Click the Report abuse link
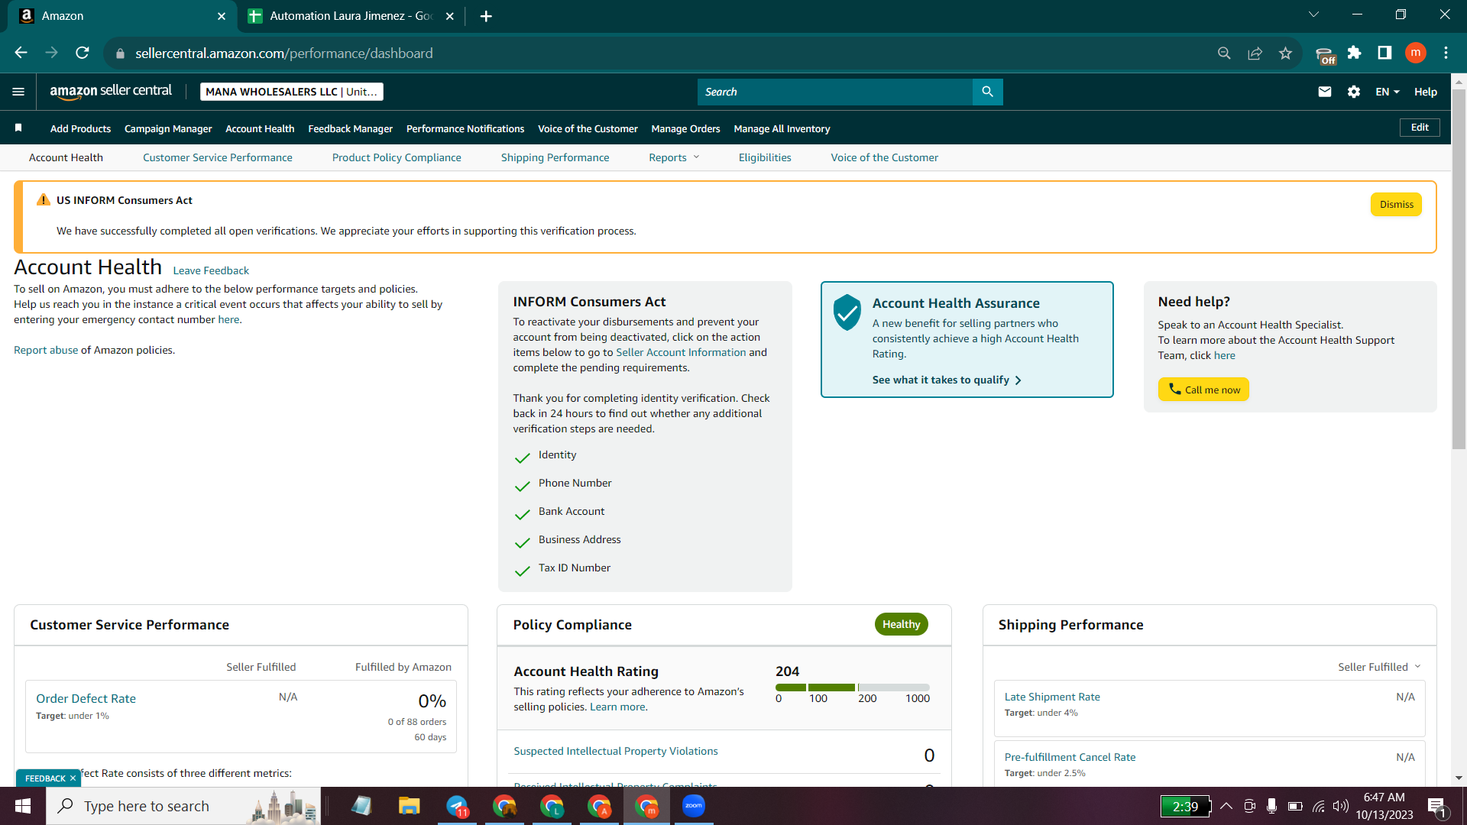Viewport: 1467px width, 825px height. tap(46, 350)
